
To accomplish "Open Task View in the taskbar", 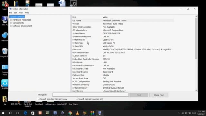I will (x=17, y=113).
